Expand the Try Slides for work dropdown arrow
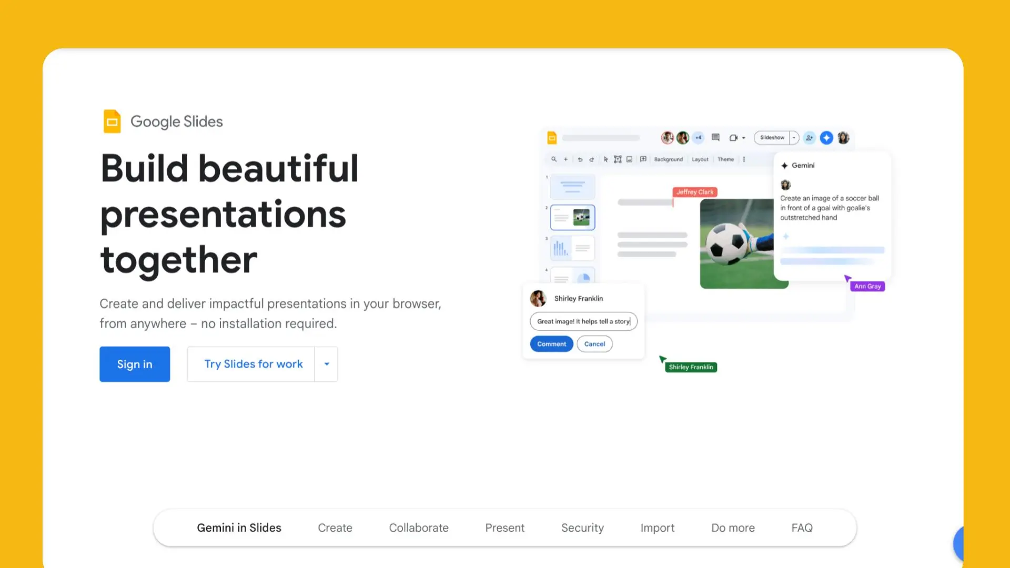This screenshot has width=1010, height=568. tap(327, 364)
